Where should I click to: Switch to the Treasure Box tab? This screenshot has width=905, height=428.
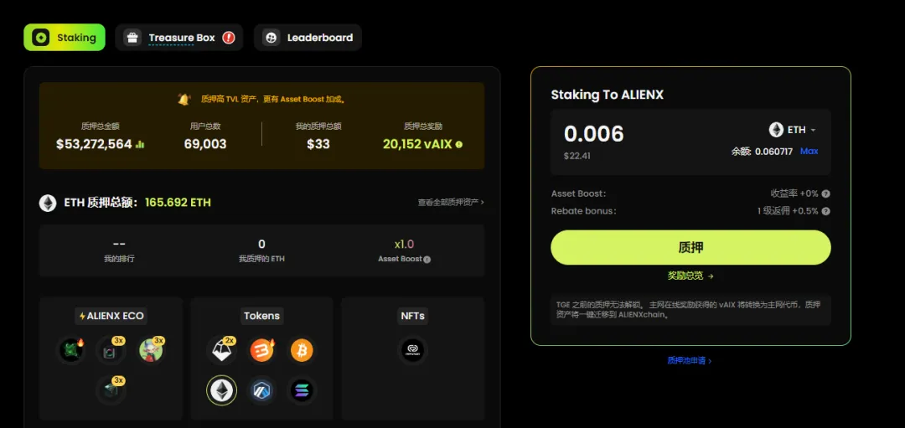point(179,38)
